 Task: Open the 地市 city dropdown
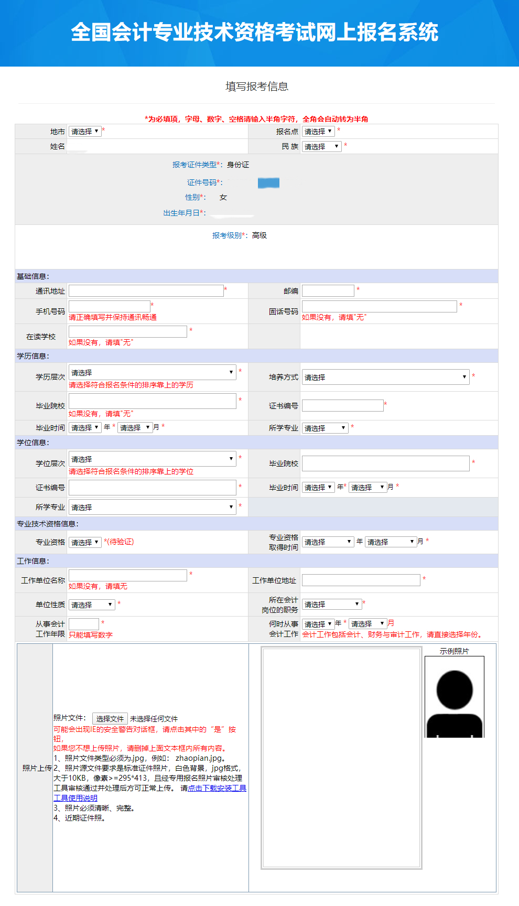coord(84,132)
